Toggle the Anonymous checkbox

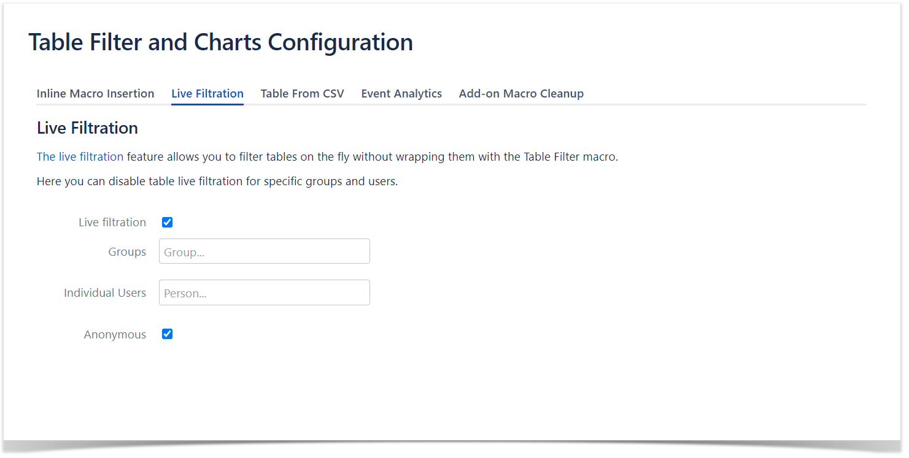(x=167, y=334)
